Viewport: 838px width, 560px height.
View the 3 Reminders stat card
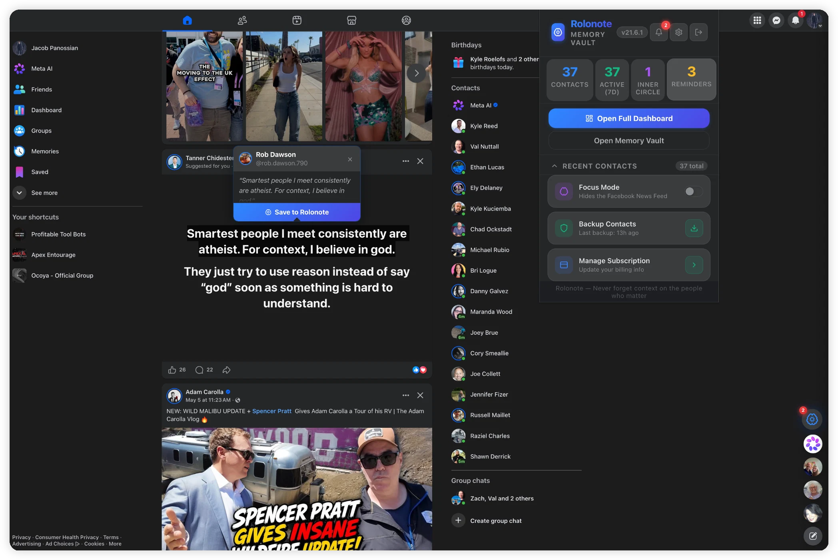pos(691,79)
